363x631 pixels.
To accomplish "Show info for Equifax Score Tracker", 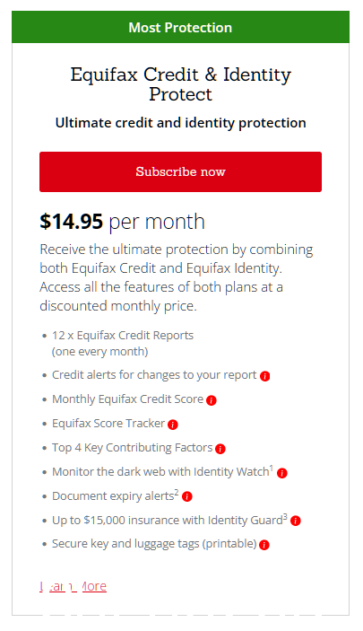I will 173,425.
